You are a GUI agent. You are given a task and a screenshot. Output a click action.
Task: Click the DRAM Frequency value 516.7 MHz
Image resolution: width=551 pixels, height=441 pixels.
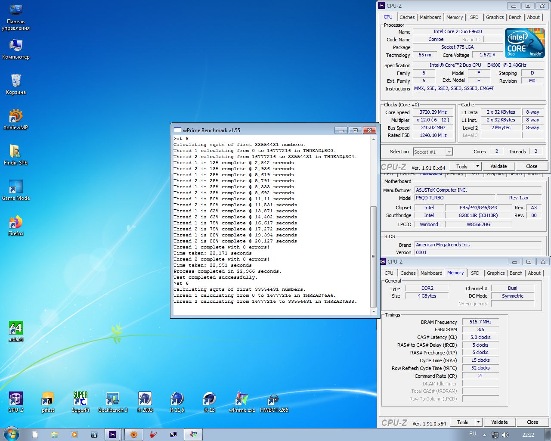(480, 322)
